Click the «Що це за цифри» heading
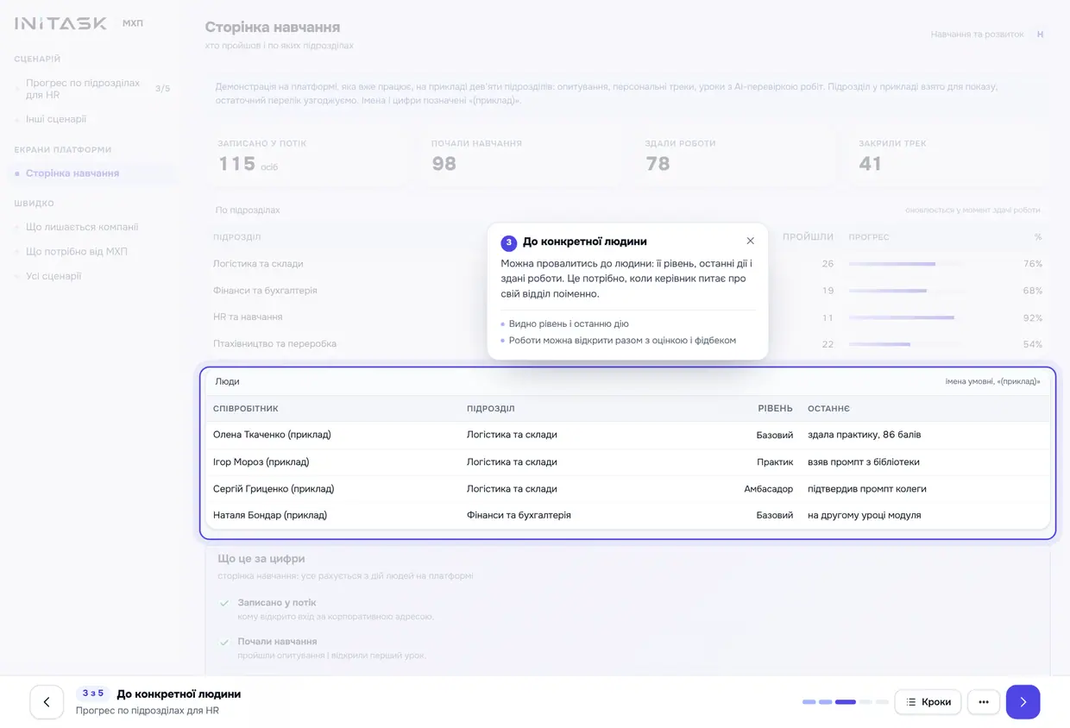The height and width of the screenshot is (728, 1070). (x=261, y=558)
